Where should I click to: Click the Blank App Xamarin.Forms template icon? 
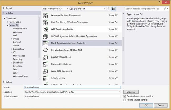46,43
